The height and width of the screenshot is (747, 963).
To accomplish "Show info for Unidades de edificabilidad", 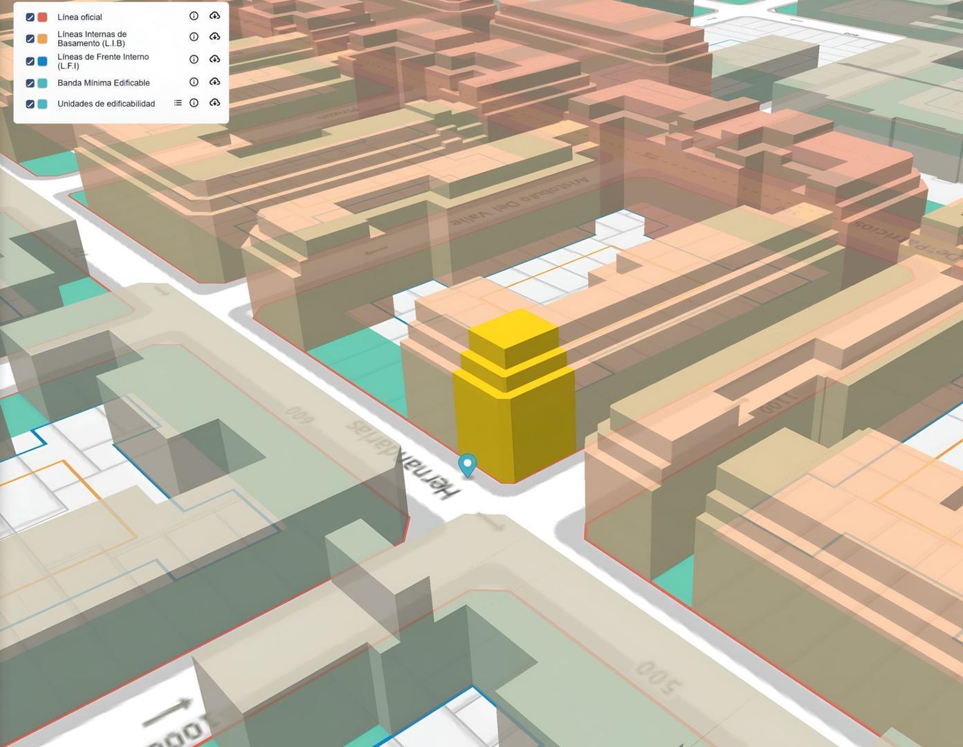I will [194, 103].
